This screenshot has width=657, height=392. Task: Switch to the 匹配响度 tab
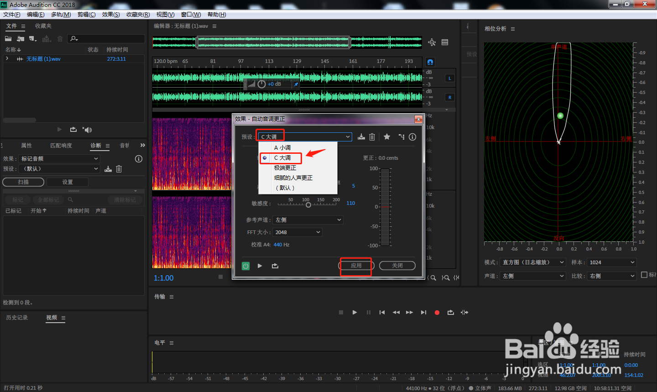(61, 146)
